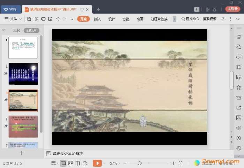
Task: Click the star icon in right sidebar
Action: (238, 87)
